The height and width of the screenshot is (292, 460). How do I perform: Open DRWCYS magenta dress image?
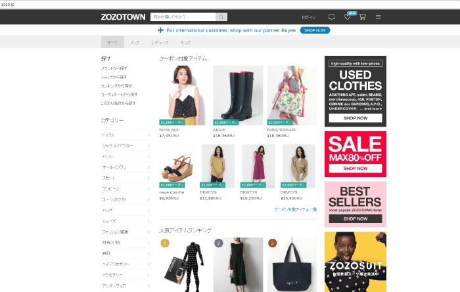258,166
